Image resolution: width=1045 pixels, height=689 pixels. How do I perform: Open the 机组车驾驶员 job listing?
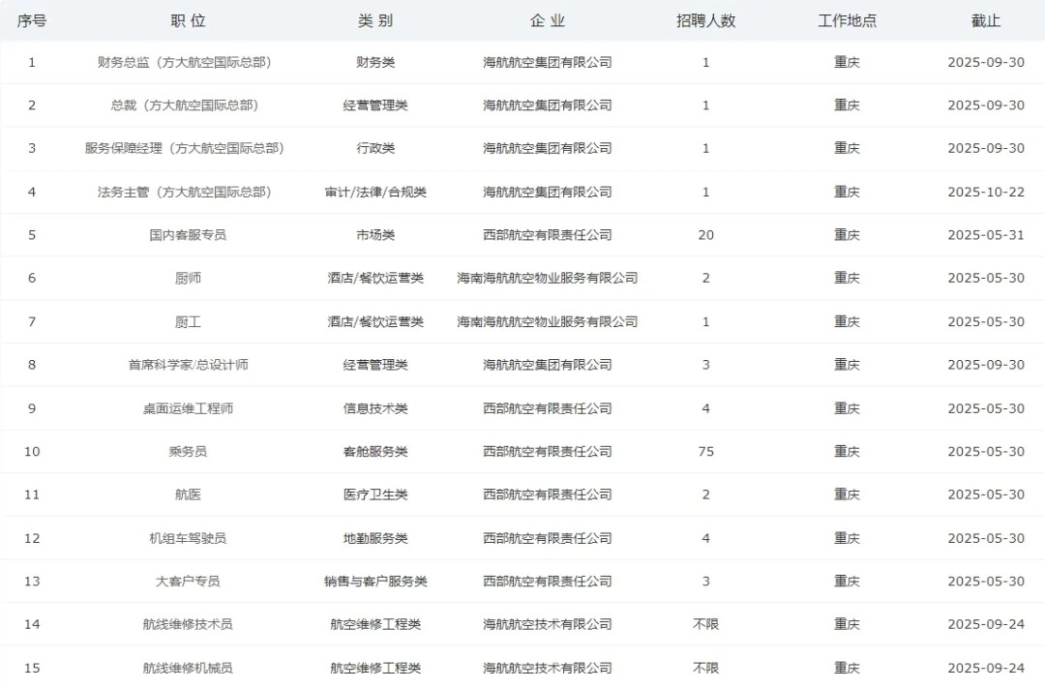point(188,538)
